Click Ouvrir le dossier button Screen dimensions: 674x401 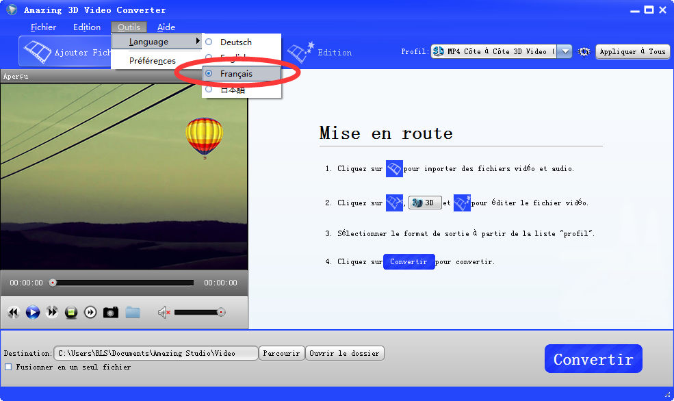pyautogui.click(x=344, y=353)
